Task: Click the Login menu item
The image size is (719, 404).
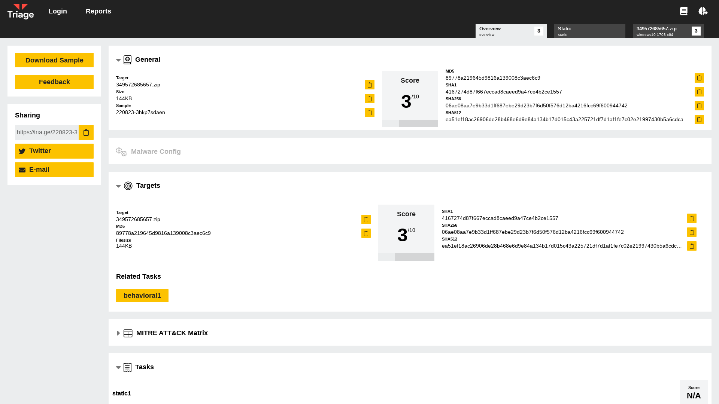Action: click(x=58, y=11)
